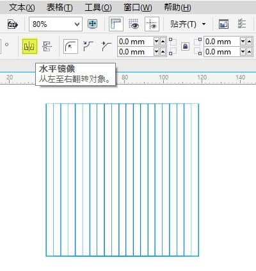The height and width of the screenshot is (271, 256).
Task: Open the 工具(O) menu
Action: [98, 8]
